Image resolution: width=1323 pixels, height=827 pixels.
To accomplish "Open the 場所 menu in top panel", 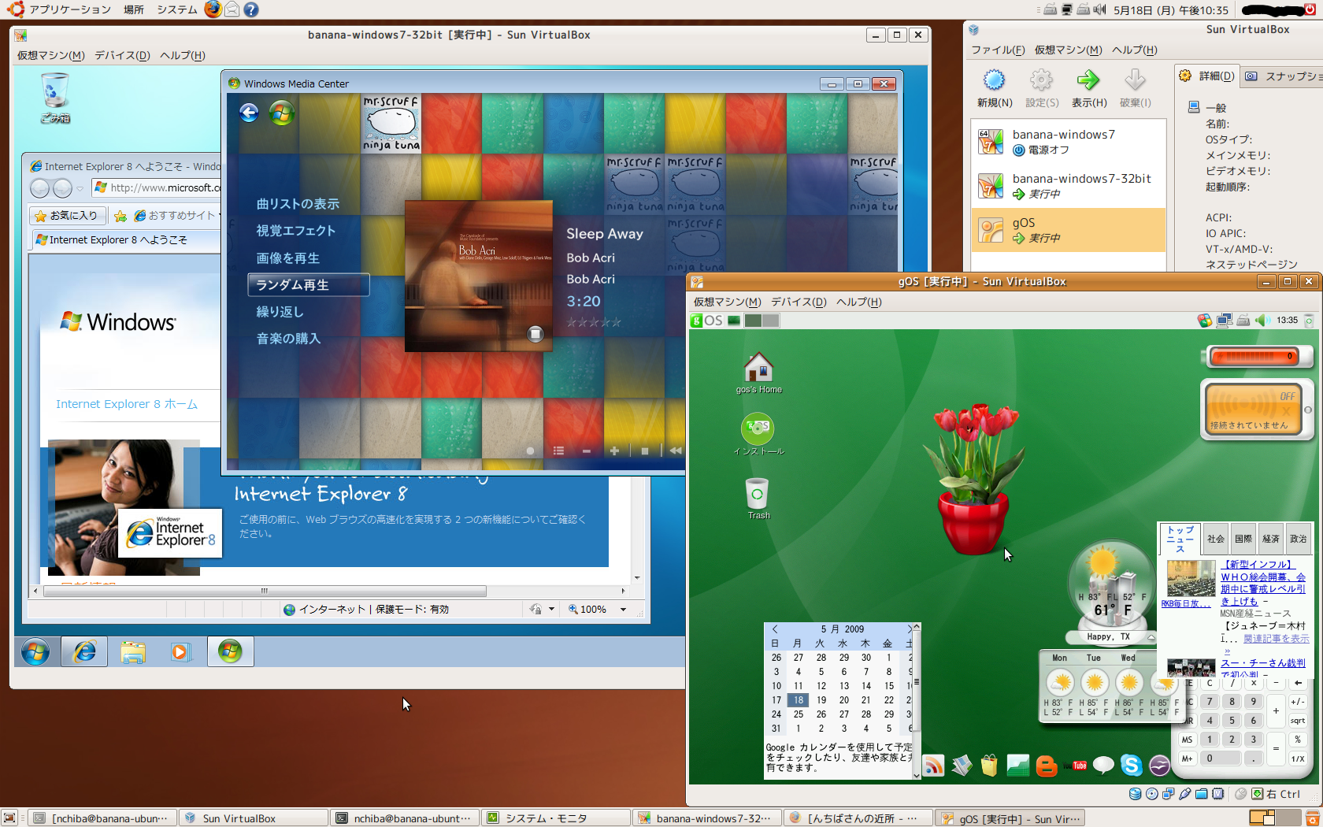I will (133, 9).
